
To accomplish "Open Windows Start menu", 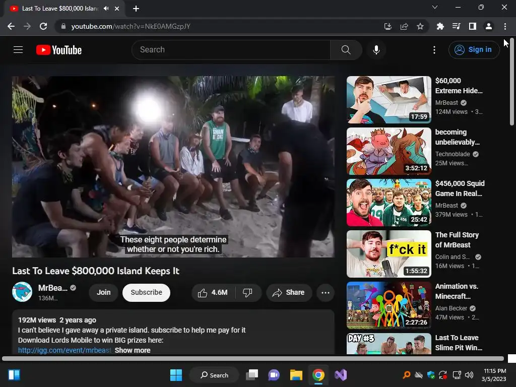I will tap(176, 375).
